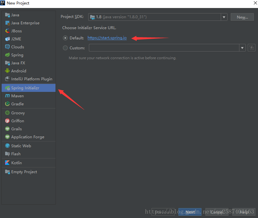
Task: Click the Project SDK label
Action: 72,17
